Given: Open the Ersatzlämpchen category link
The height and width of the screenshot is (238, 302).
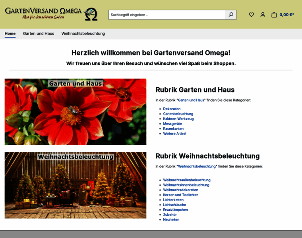Looking at the screenshot, I should [175, 210].
